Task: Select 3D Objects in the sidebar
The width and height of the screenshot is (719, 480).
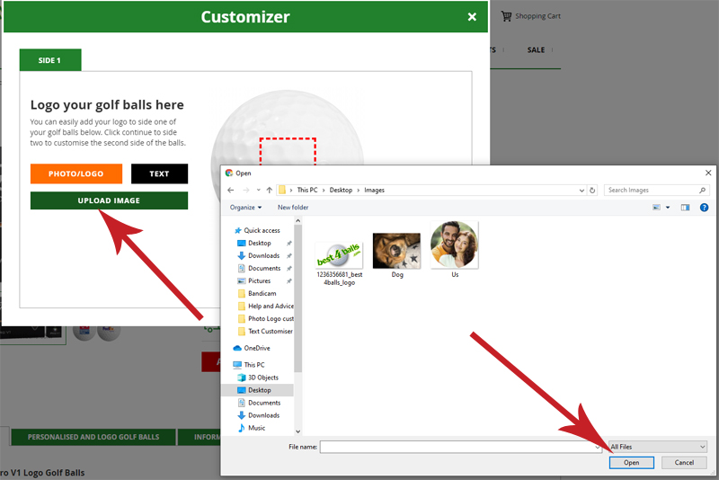Action: click(x=262, y=378)
